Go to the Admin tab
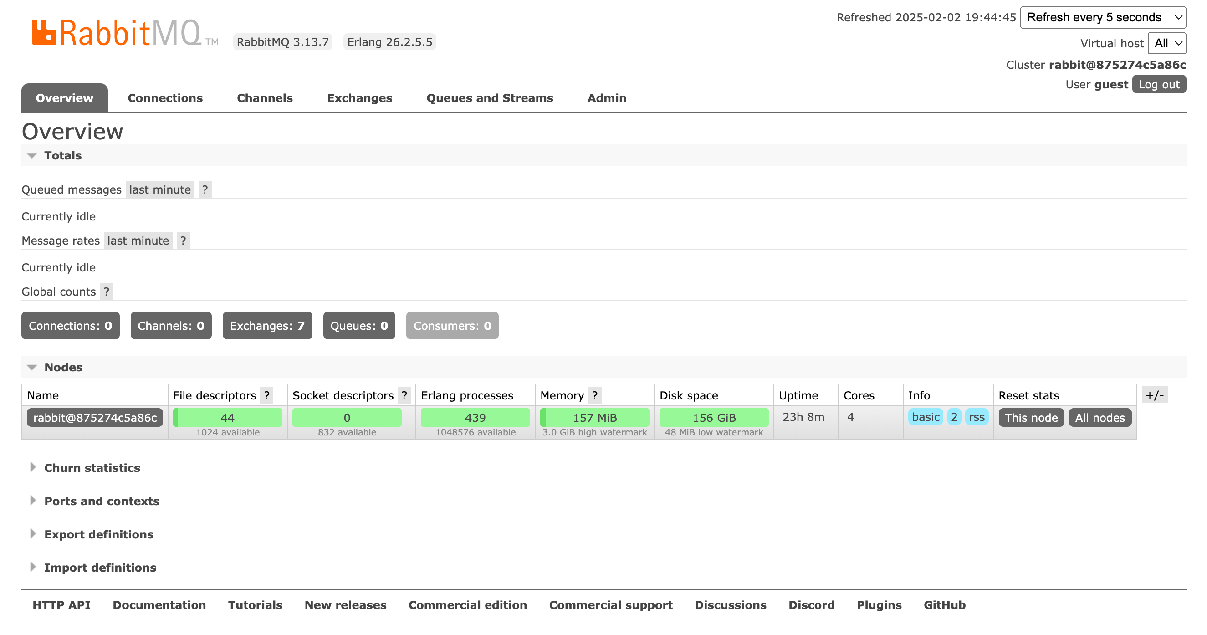The height and width of the screenshot is (635, 1207). [x=607, y=98]
